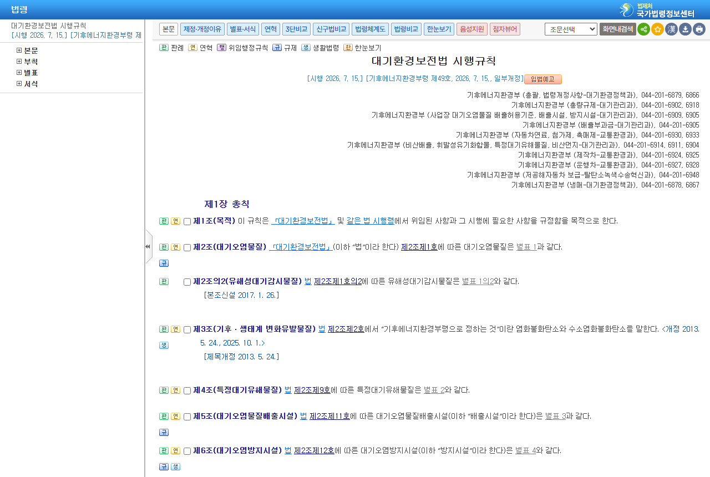Check the box for 제1조(목적)
The width and height of the screenshot is (710, 477).
point(187,221)
